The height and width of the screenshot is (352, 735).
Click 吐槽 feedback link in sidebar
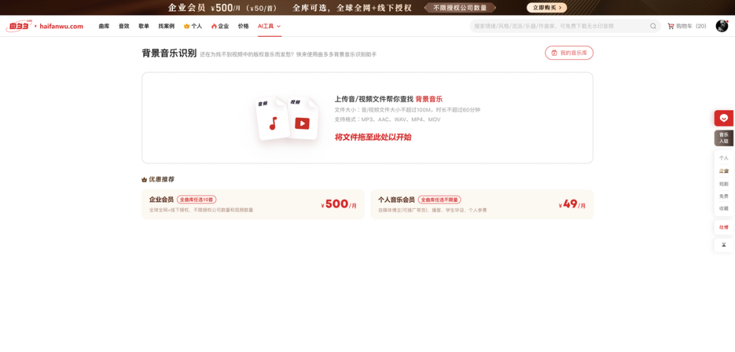click(x=723, y=227)
